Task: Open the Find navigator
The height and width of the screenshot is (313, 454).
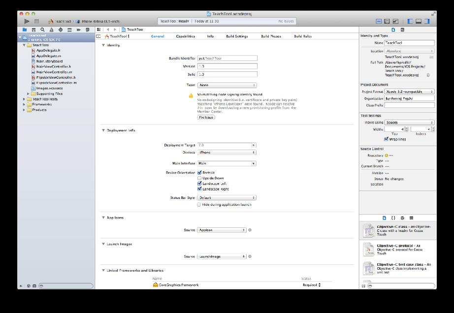Action: click(x=42, y=30)
